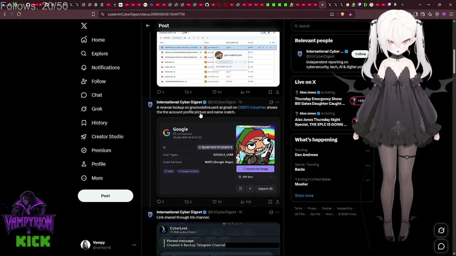Open Grok floating button
The image size is (456, 256).
point(441,231)
